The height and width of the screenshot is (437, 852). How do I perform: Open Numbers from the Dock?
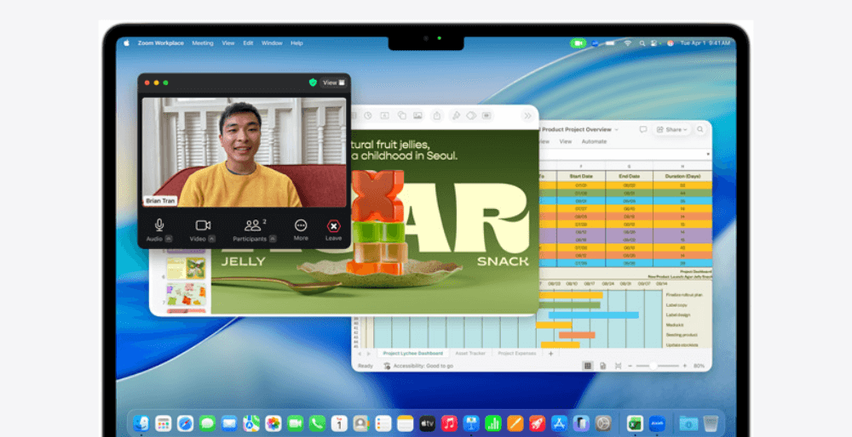(492, 423)
